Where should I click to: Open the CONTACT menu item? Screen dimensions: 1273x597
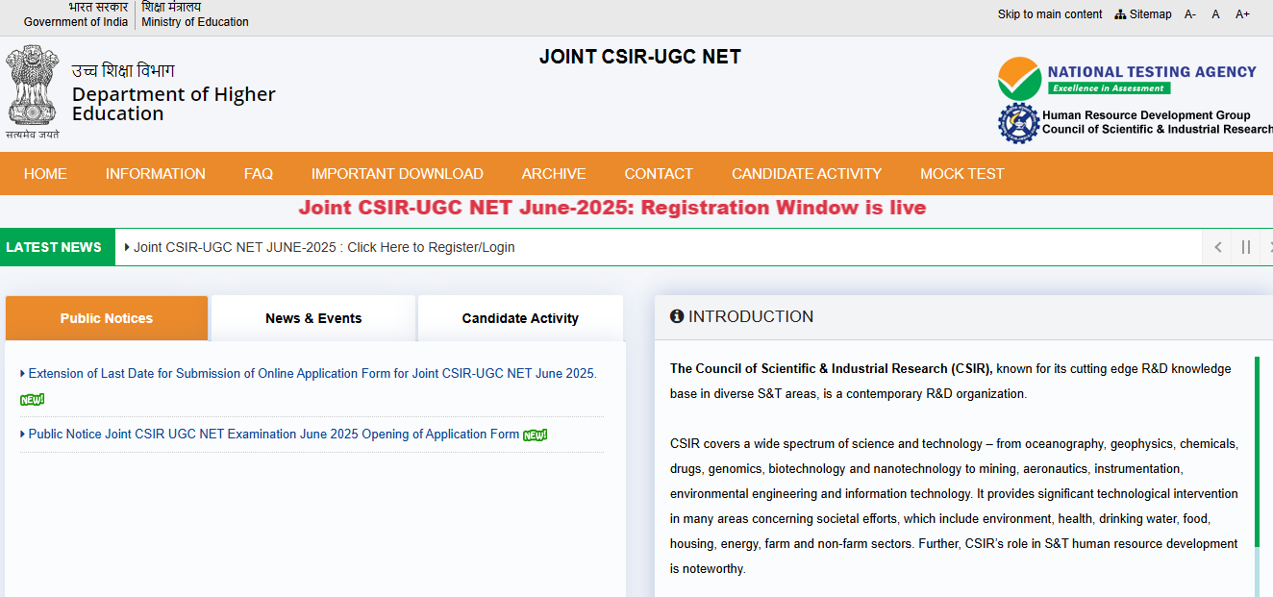tap(659, 174)
